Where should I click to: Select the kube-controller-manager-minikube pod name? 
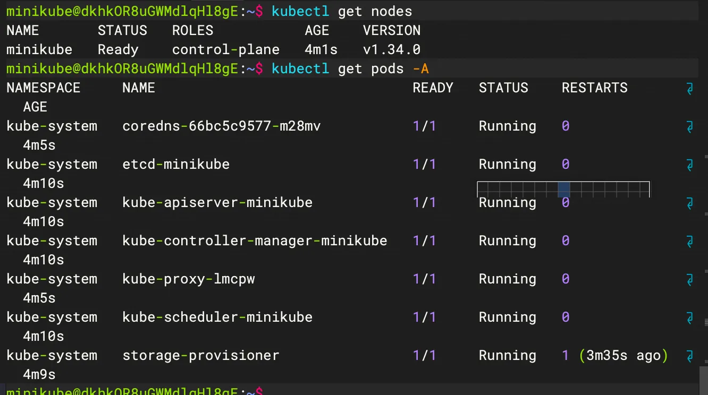tap(255, 241)
